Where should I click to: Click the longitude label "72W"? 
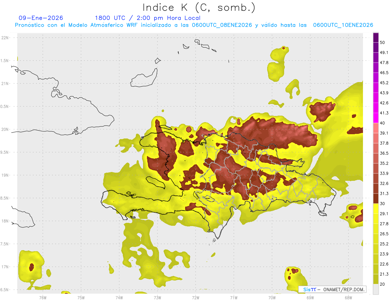coord(195,297)
